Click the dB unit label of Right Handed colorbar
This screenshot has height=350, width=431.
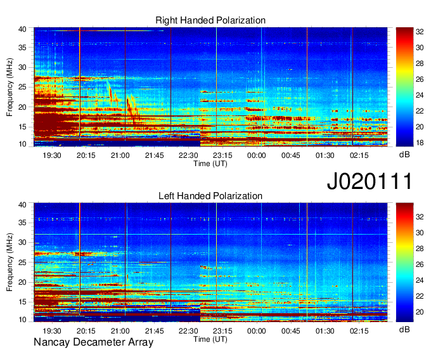pyautogui.click(x=404, y=155)
